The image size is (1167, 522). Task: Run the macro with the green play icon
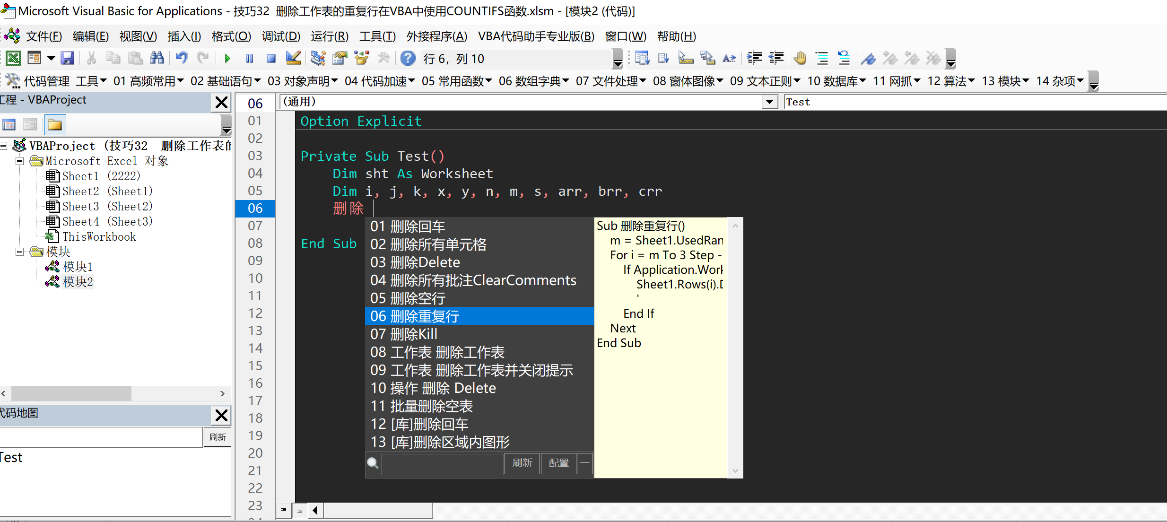pos(227,59)
